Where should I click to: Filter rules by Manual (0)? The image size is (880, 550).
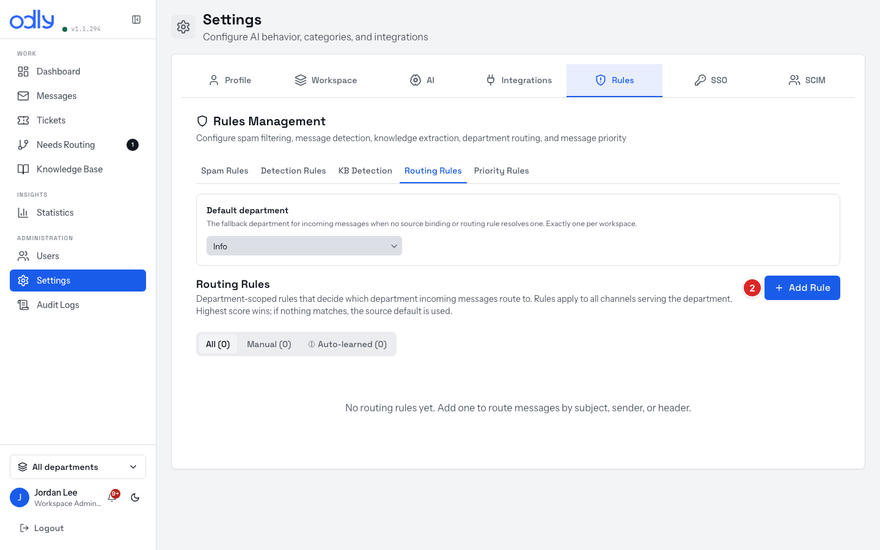pyautogui.click(x=269, y=344)
